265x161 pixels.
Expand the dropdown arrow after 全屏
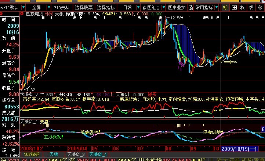(x=49, y=7)
